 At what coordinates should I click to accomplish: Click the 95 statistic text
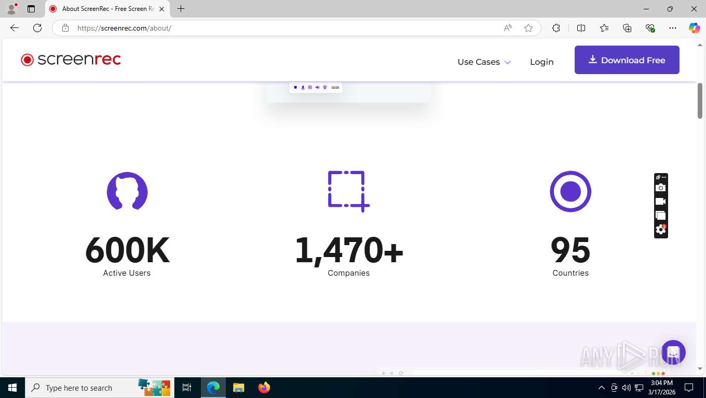coord(571,250)
